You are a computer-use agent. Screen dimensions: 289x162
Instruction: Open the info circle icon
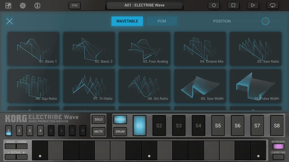pyautogui.click(x=37, y=6)
